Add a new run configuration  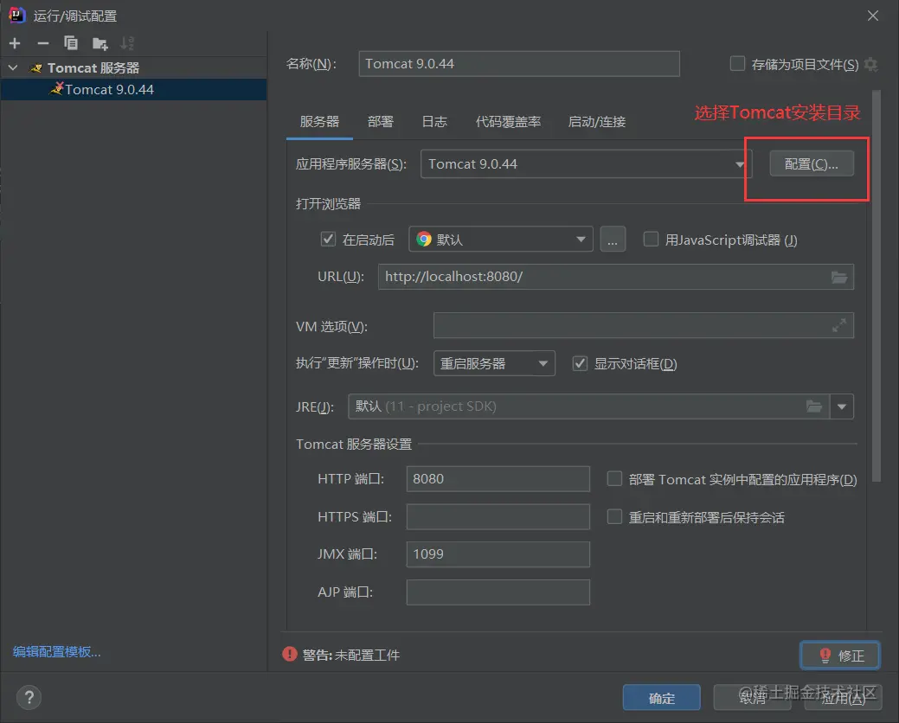[x=15, y=43]
